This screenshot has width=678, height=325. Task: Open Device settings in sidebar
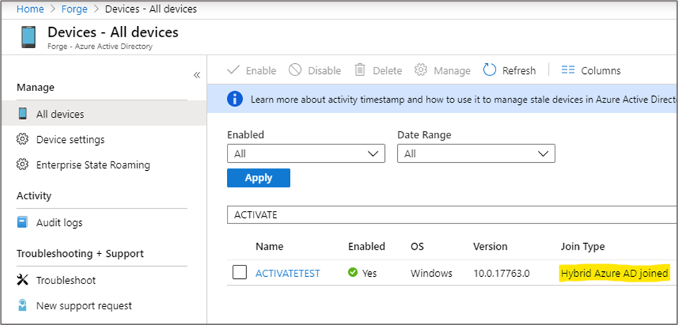tap(70, 139)
